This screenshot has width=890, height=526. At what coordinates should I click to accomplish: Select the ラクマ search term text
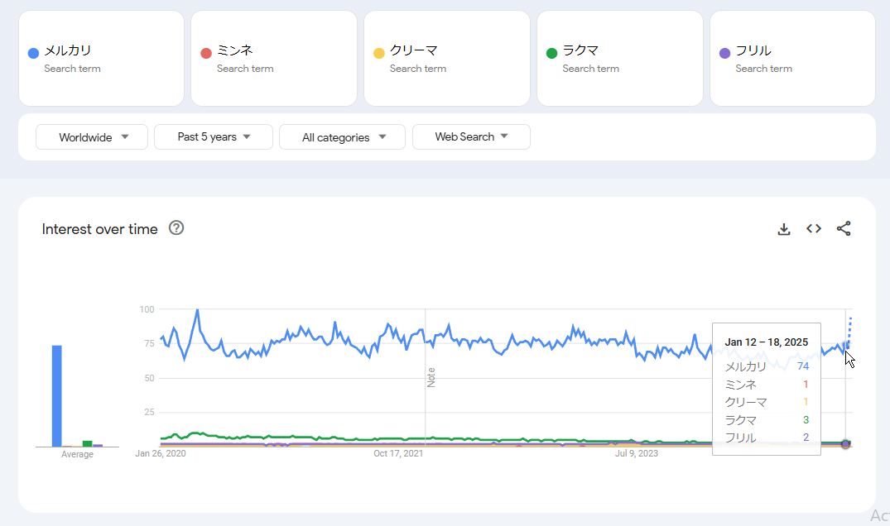580,51
